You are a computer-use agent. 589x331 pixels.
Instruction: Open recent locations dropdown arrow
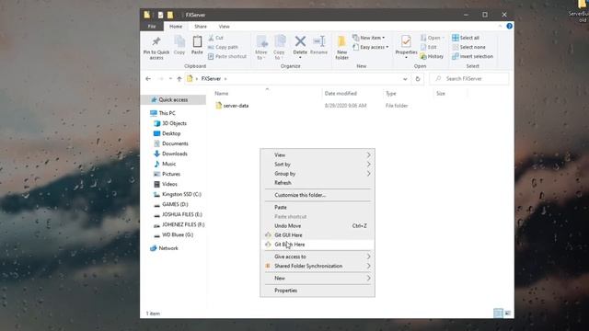pos(170,79)
